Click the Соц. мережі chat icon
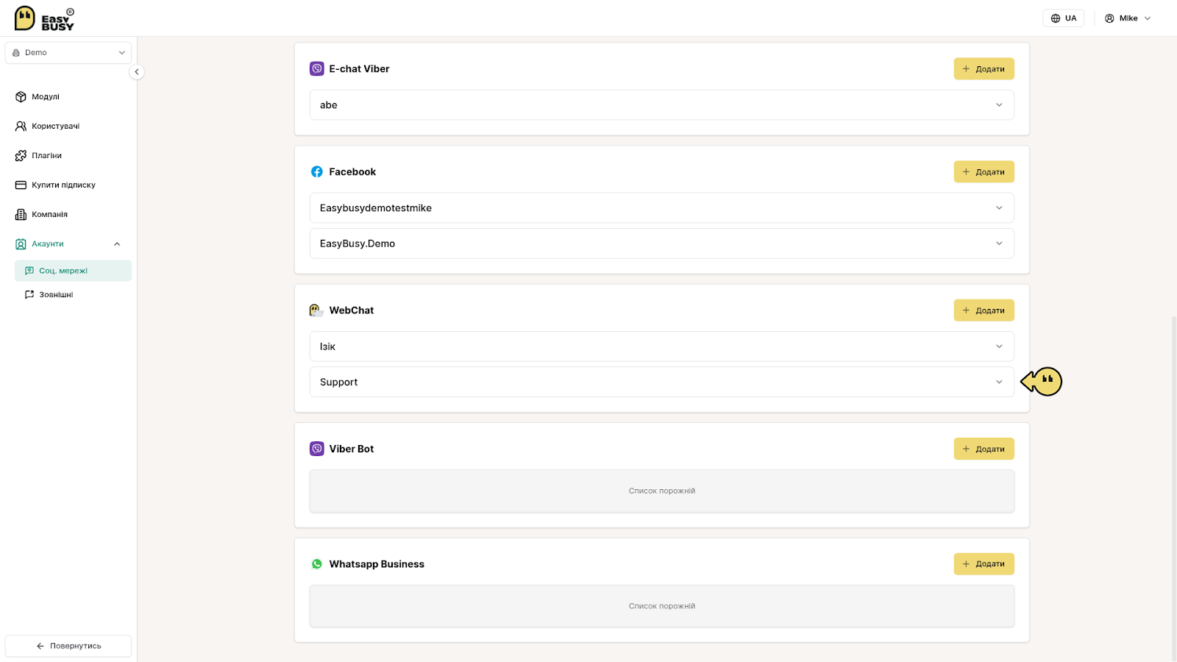This screenshot has width=1177, height=662. 29,271
